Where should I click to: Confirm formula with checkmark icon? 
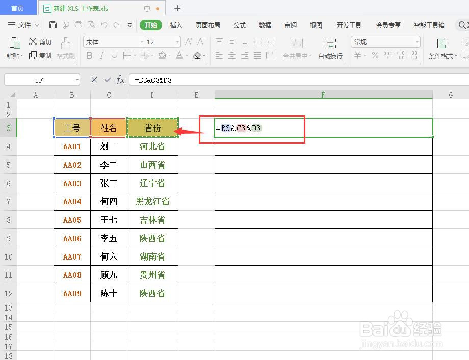108,80
